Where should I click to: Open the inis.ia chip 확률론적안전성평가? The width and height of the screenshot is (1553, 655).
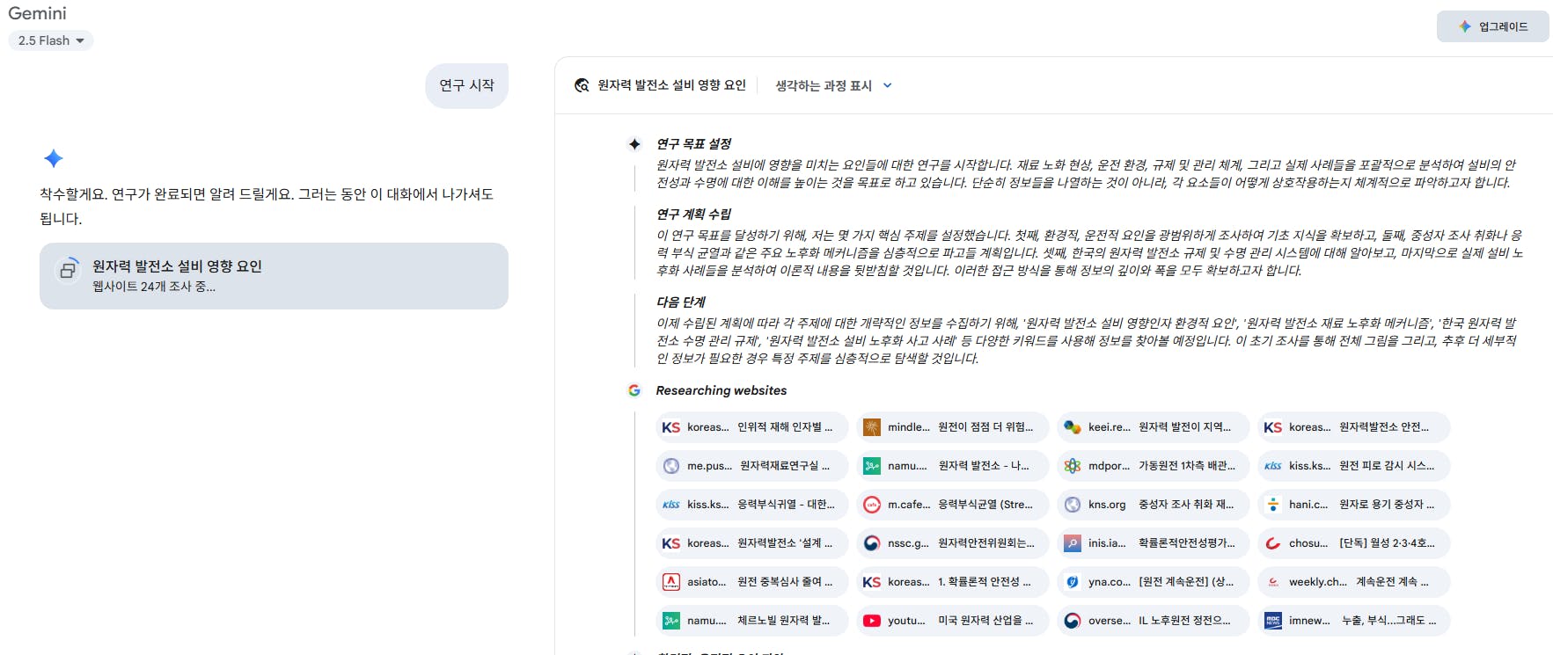pos(1153,543)
